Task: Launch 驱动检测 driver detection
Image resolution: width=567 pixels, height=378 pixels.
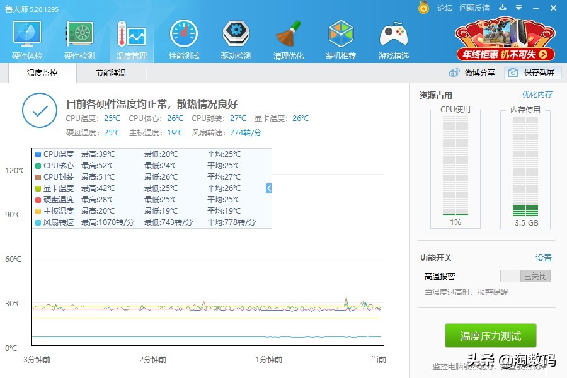Action: point(236,38)
